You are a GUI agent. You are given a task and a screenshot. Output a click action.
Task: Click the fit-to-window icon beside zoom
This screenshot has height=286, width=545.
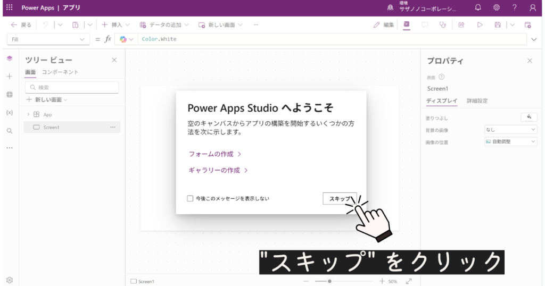coord(409,281)
